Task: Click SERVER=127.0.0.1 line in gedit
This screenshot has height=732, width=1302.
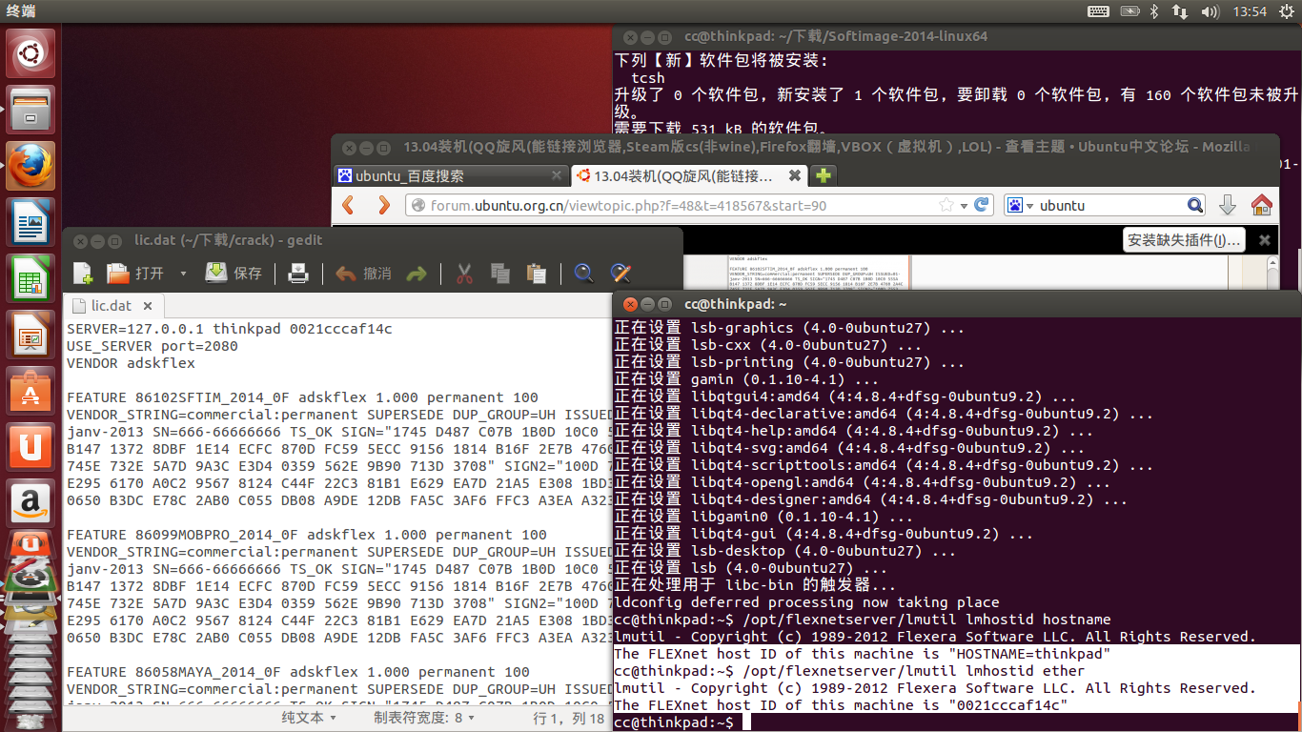Action: pyautogui.click(x=229, y=329)
